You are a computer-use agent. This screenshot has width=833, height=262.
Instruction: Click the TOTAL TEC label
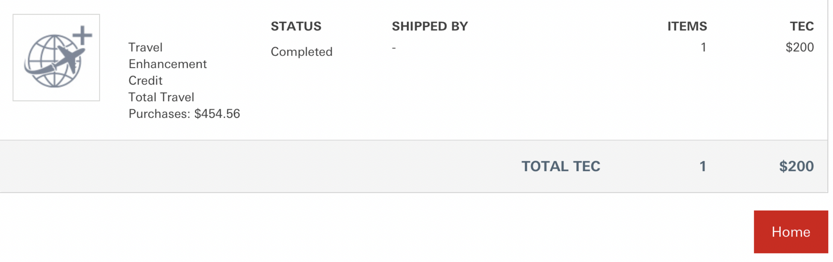pos(560,166)
